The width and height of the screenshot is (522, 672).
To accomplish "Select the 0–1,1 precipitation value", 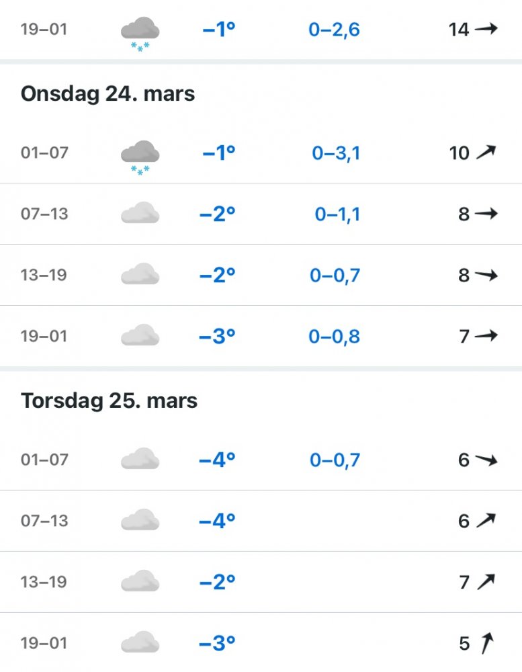I will click(337, 214).
